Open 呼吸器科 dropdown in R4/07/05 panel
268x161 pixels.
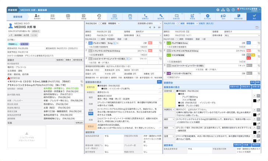click(x=192, y=24)
